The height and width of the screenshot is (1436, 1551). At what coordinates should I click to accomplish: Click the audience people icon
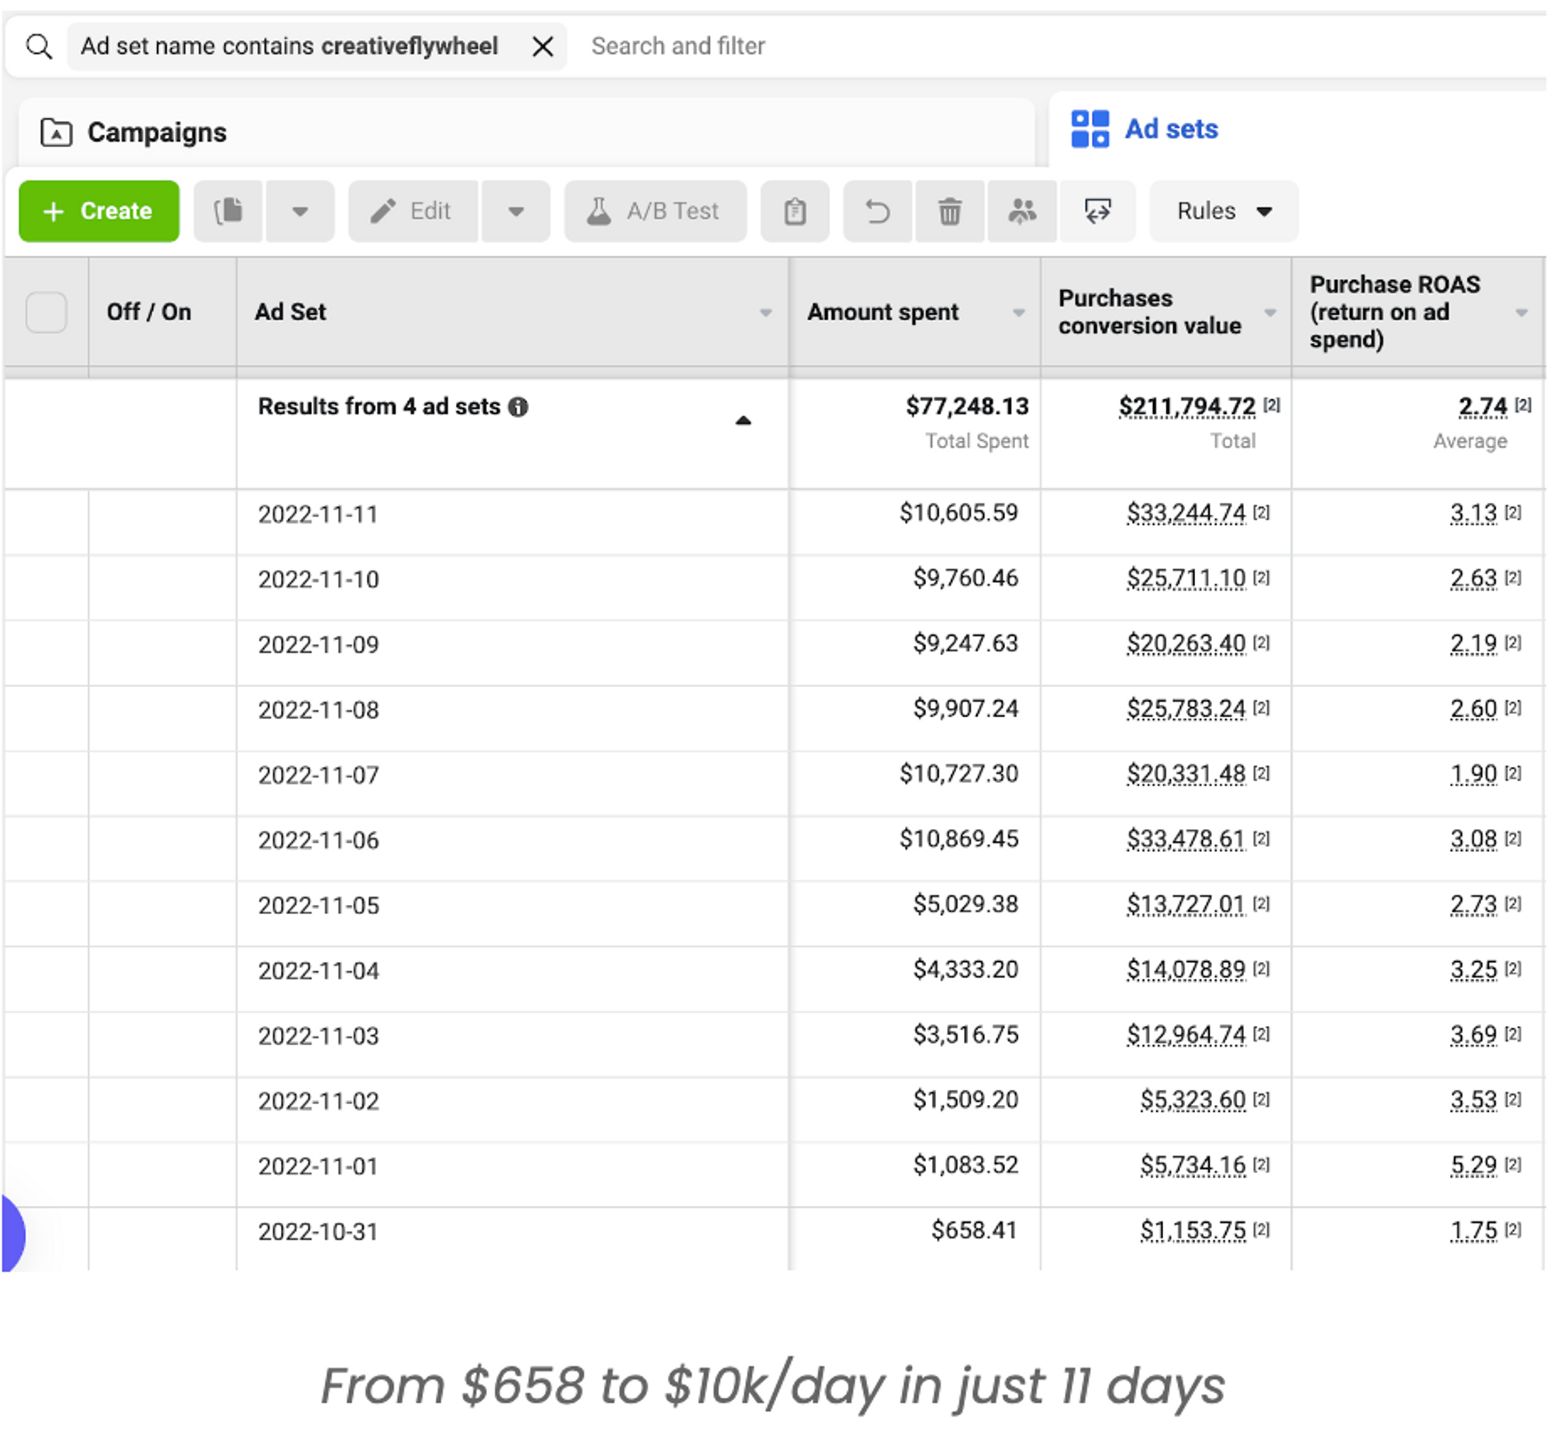1022,212
